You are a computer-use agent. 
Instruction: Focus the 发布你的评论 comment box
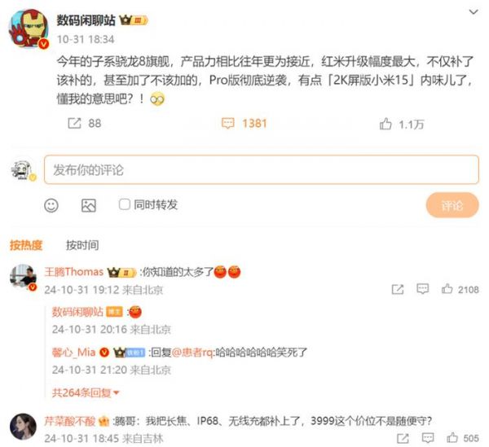pos(262,170)
